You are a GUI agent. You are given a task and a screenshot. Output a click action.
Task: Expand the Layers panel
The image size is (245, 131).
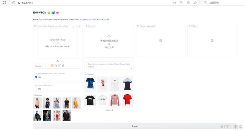[39, 66]
